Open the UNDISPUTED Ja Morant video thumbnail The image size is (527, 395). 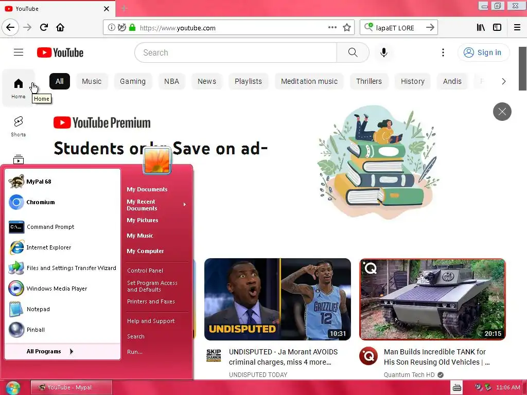pyautogui.click(x=277, y=299)
